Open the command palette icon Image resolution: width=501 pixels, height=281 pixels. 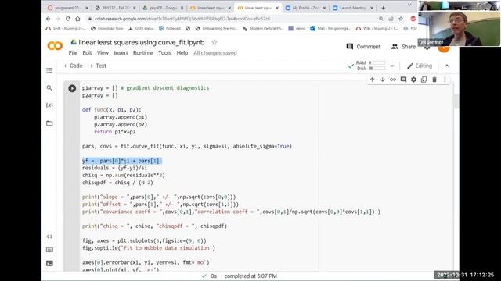coord(49,250)
